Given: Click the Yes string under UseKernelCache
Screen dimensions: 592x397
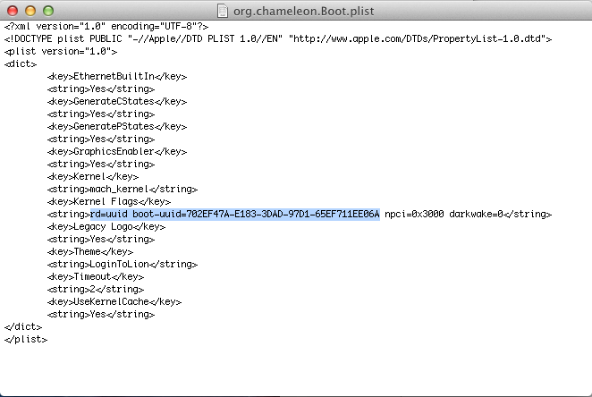Looking at the screenshot, I should point(101,314).
